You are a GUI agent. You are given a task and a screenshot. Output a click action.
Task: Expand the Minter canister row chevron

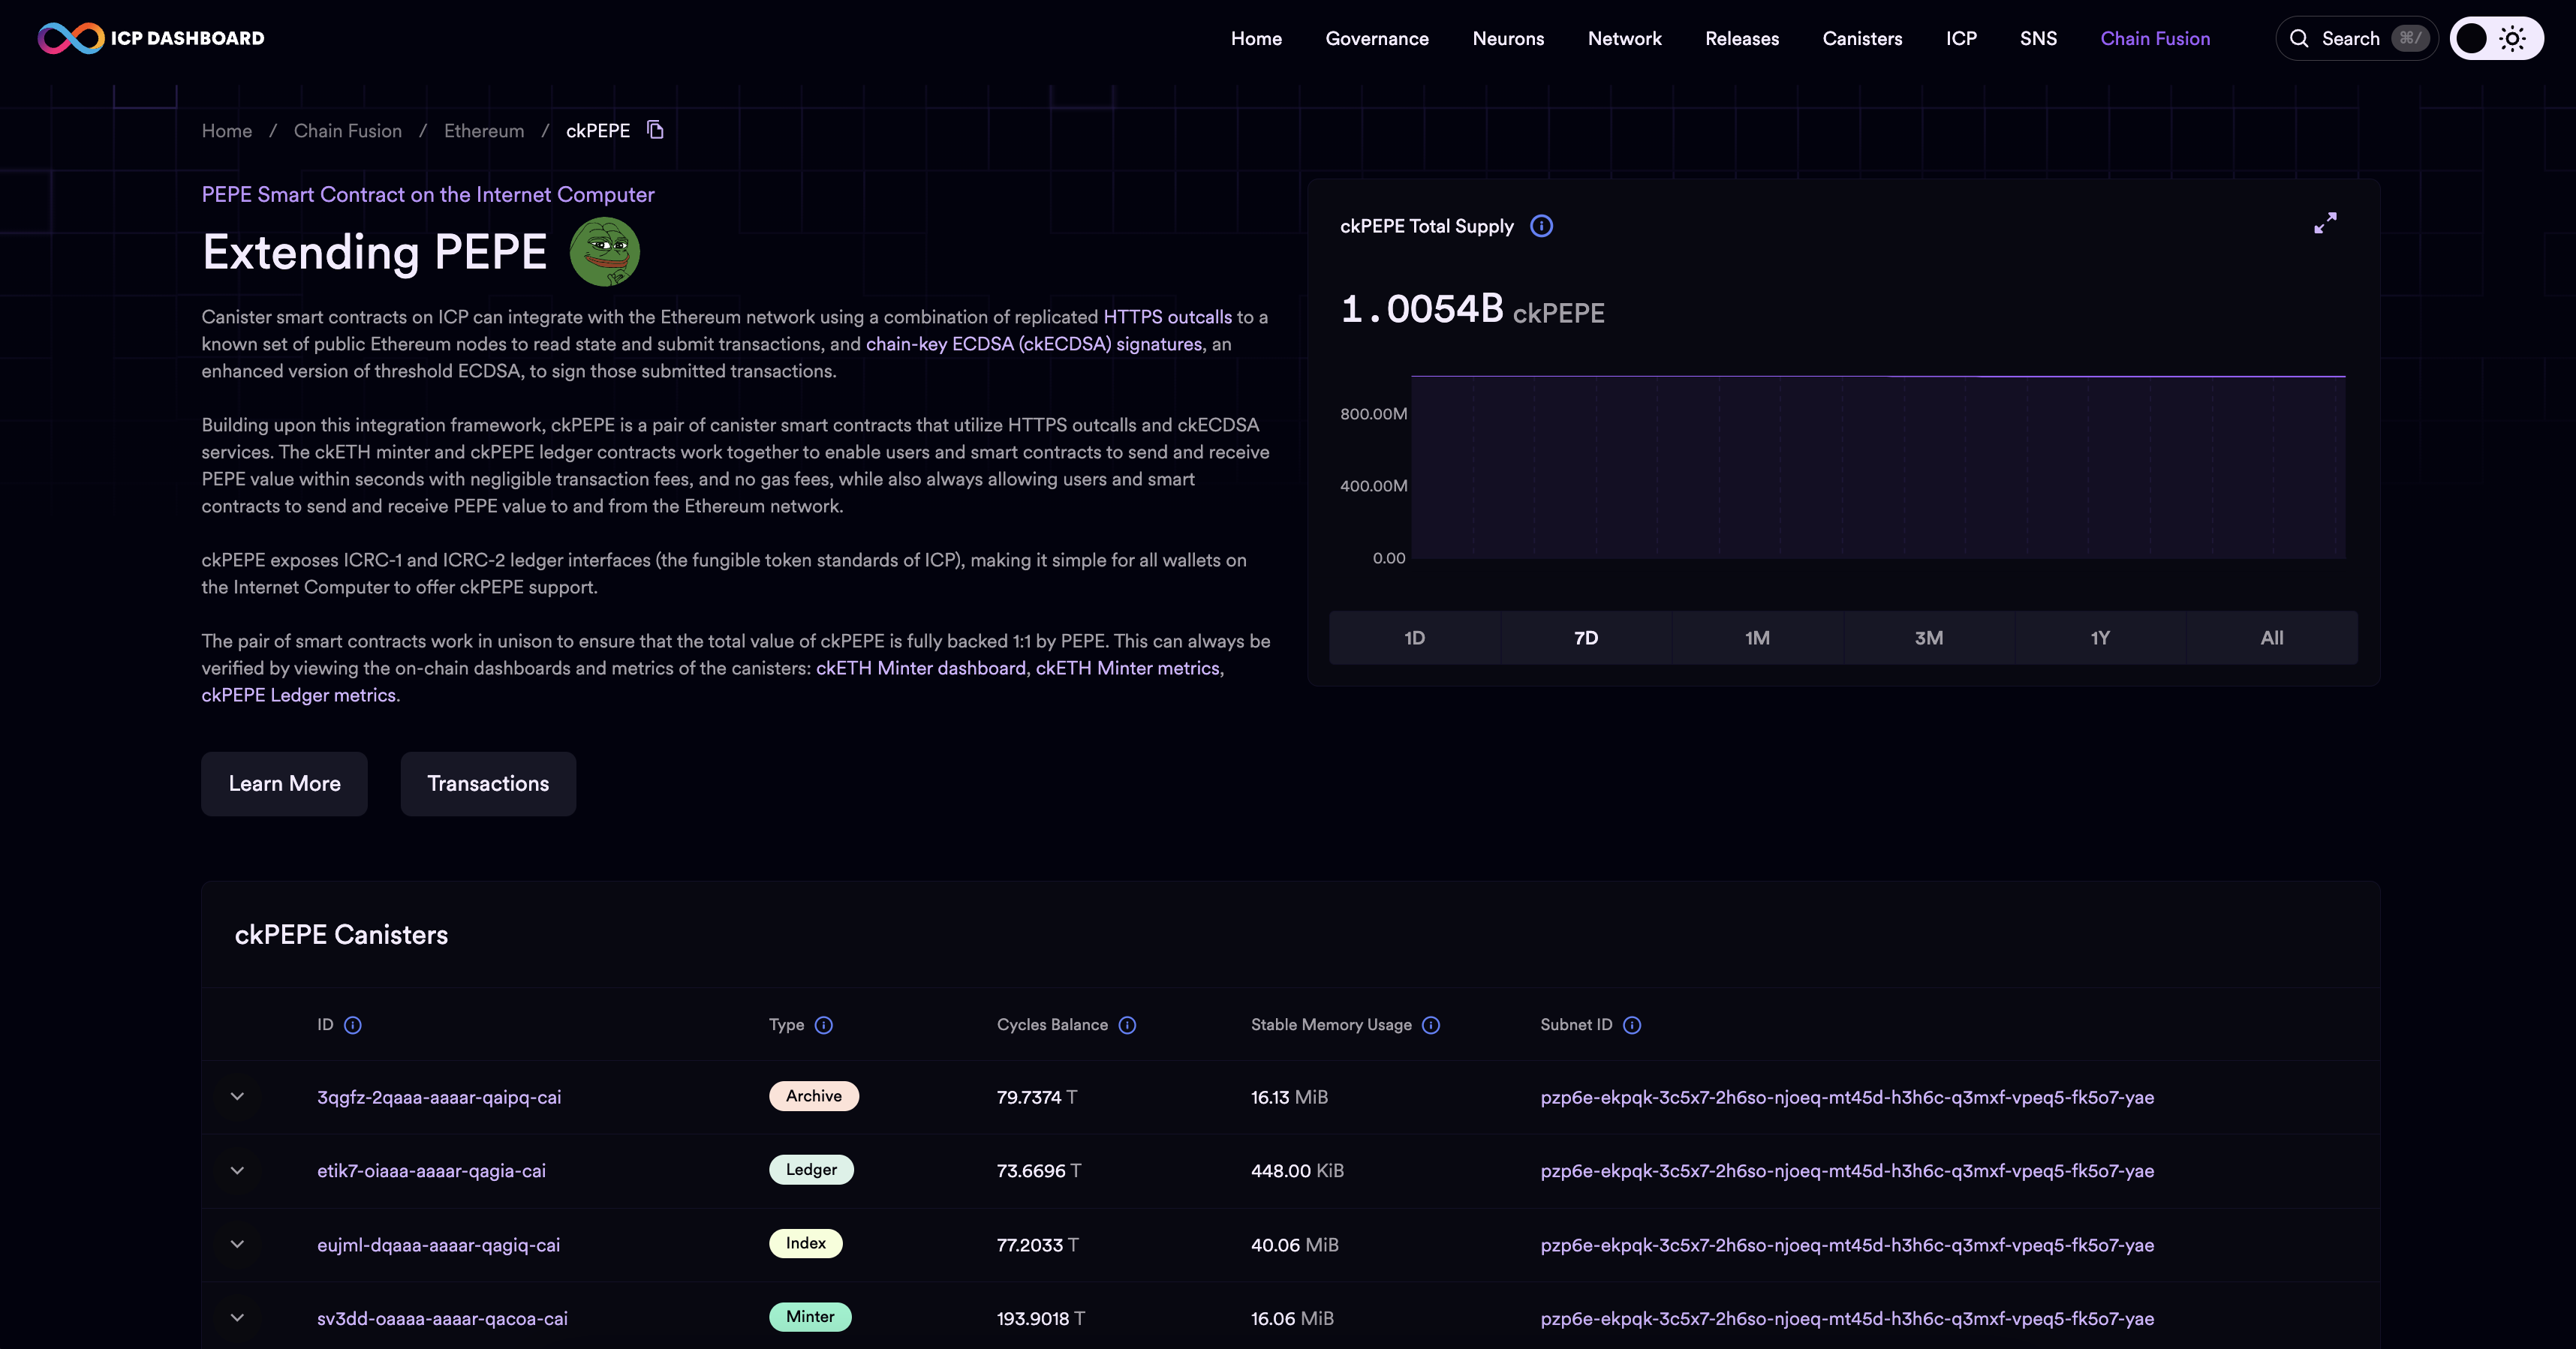237,1317
